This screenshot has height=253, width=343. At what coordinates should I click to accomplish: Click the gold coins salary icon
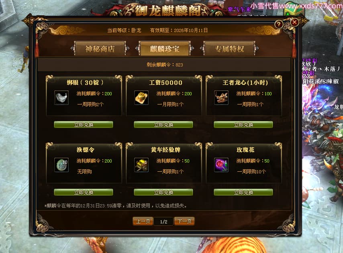coord(141,98)
